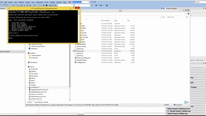Select the paserver.ja file

(80, 56)
